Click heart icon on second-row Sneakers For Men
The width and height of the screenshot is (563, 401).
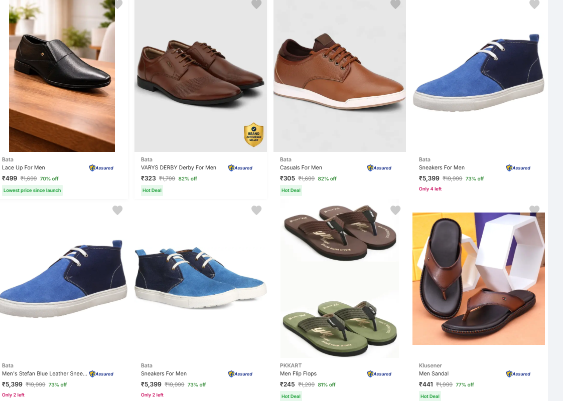pos(256,210)
